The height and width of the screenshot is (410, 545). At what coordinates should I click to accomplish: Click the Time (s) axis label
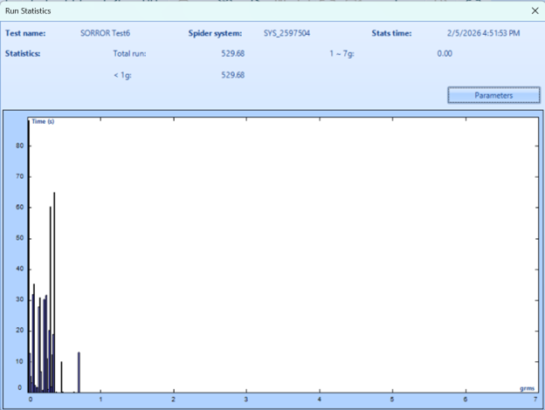pos(44,121)
